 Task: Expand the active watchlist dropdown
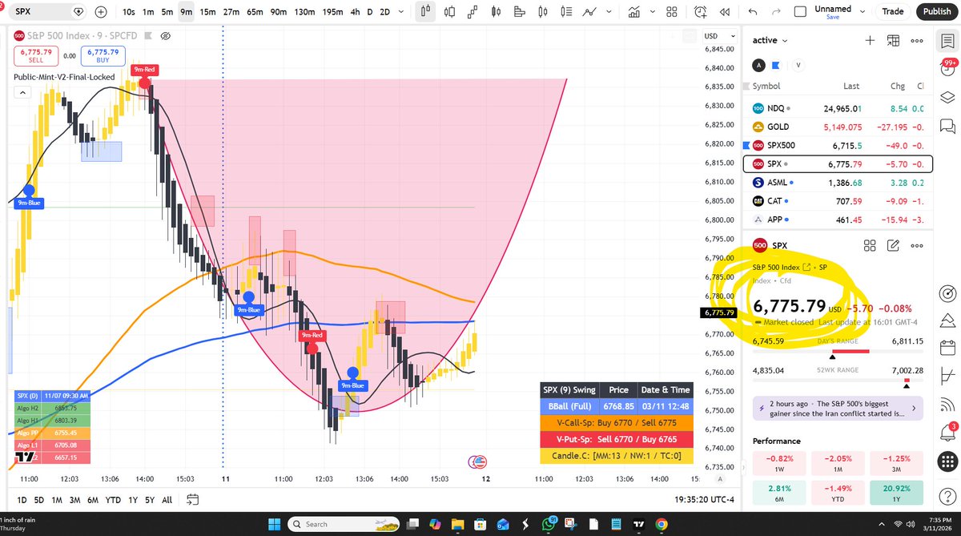769,40
